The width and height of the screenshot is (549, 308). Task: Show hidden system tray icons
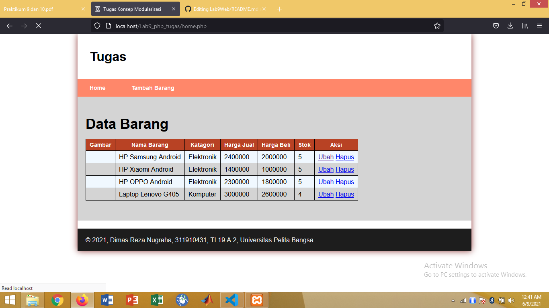coord(453,300)
